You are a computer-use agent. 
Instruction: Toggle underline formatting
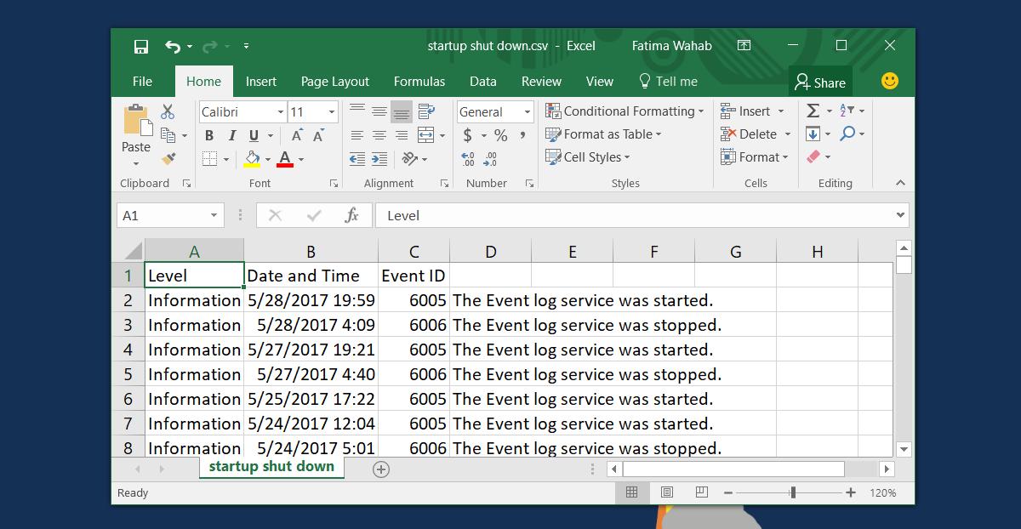click(x=254, y=135)
